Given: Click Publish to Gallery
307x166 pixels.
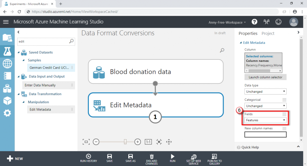Looking at the screenshot, I should [x=215, y=159].
